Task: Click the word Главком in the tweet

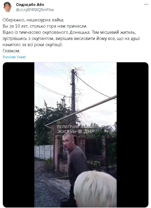Action: 11,51
